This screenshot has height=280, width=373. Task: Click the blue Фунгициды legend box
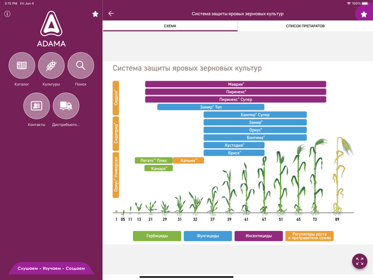(x=208, y=236)
